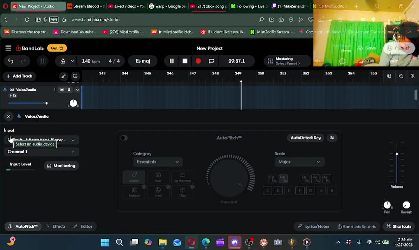The width and height of the screenshot is (419, 250).
Task: Pause playback
Action: [x=172, y=61]
